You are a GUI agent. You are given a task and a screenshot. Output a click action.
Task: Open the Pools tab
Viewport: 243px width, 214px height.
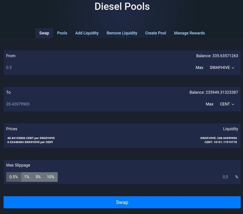tap(62, 33)
